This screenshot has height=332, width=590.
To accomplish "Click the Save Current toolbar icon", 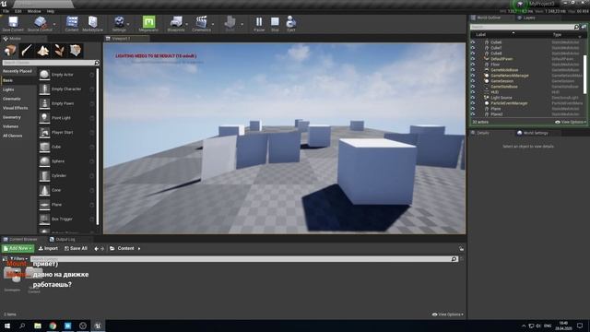I will [13, 24].
